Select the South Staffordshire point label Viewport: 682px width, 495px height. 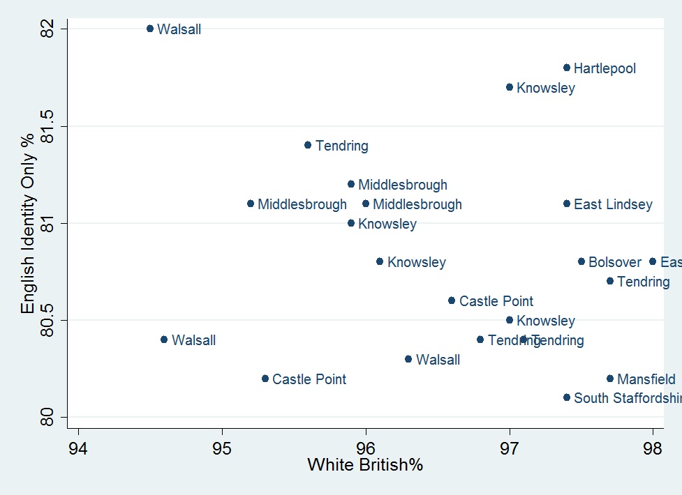click(627, 398)
